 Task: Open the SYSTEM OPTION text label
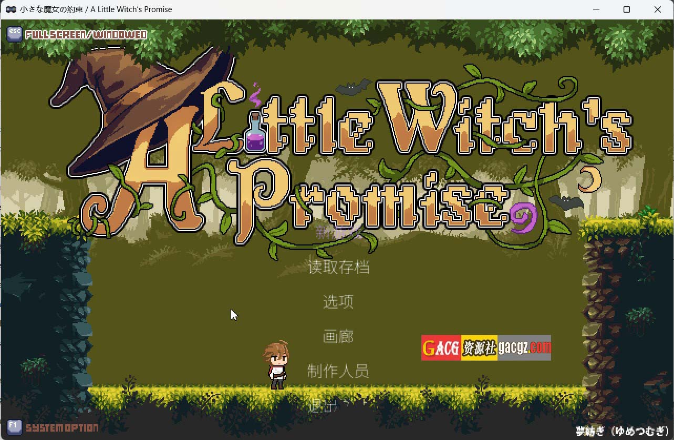(62, 427)
